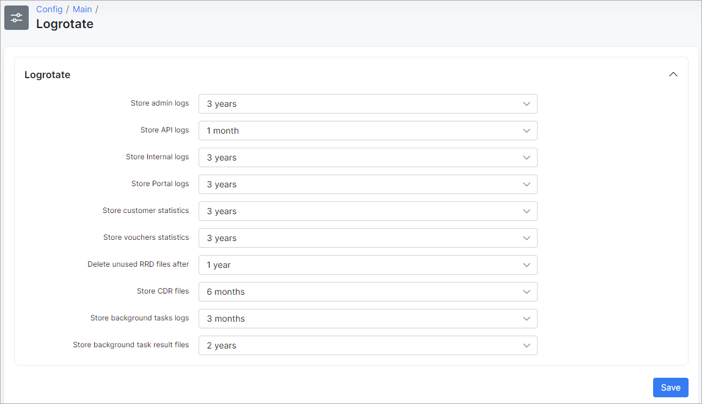Open Store background task result files dropdown
The image size is (702, 404).
click(368, 345)
